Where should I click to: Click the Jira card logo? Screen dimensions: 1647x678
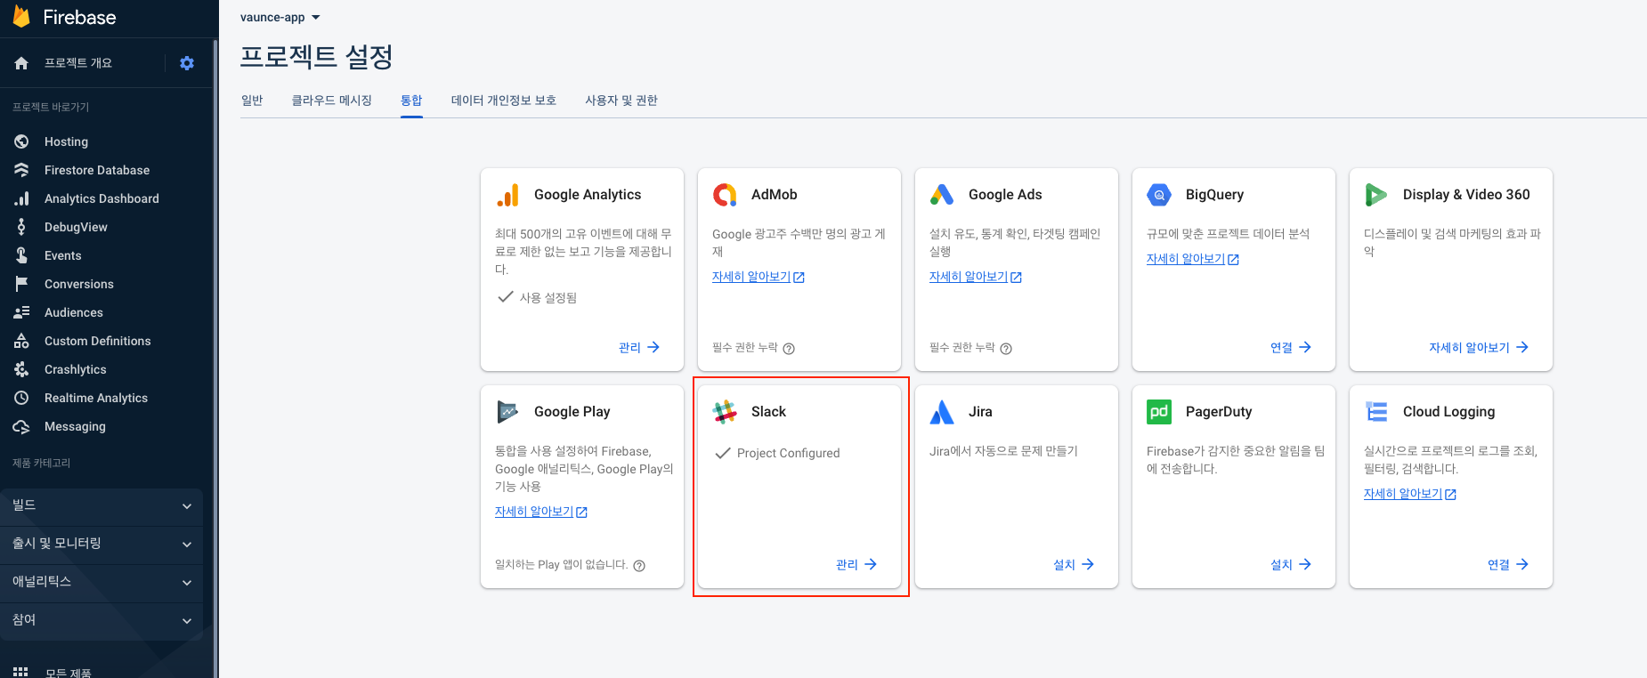click(942, 412)
